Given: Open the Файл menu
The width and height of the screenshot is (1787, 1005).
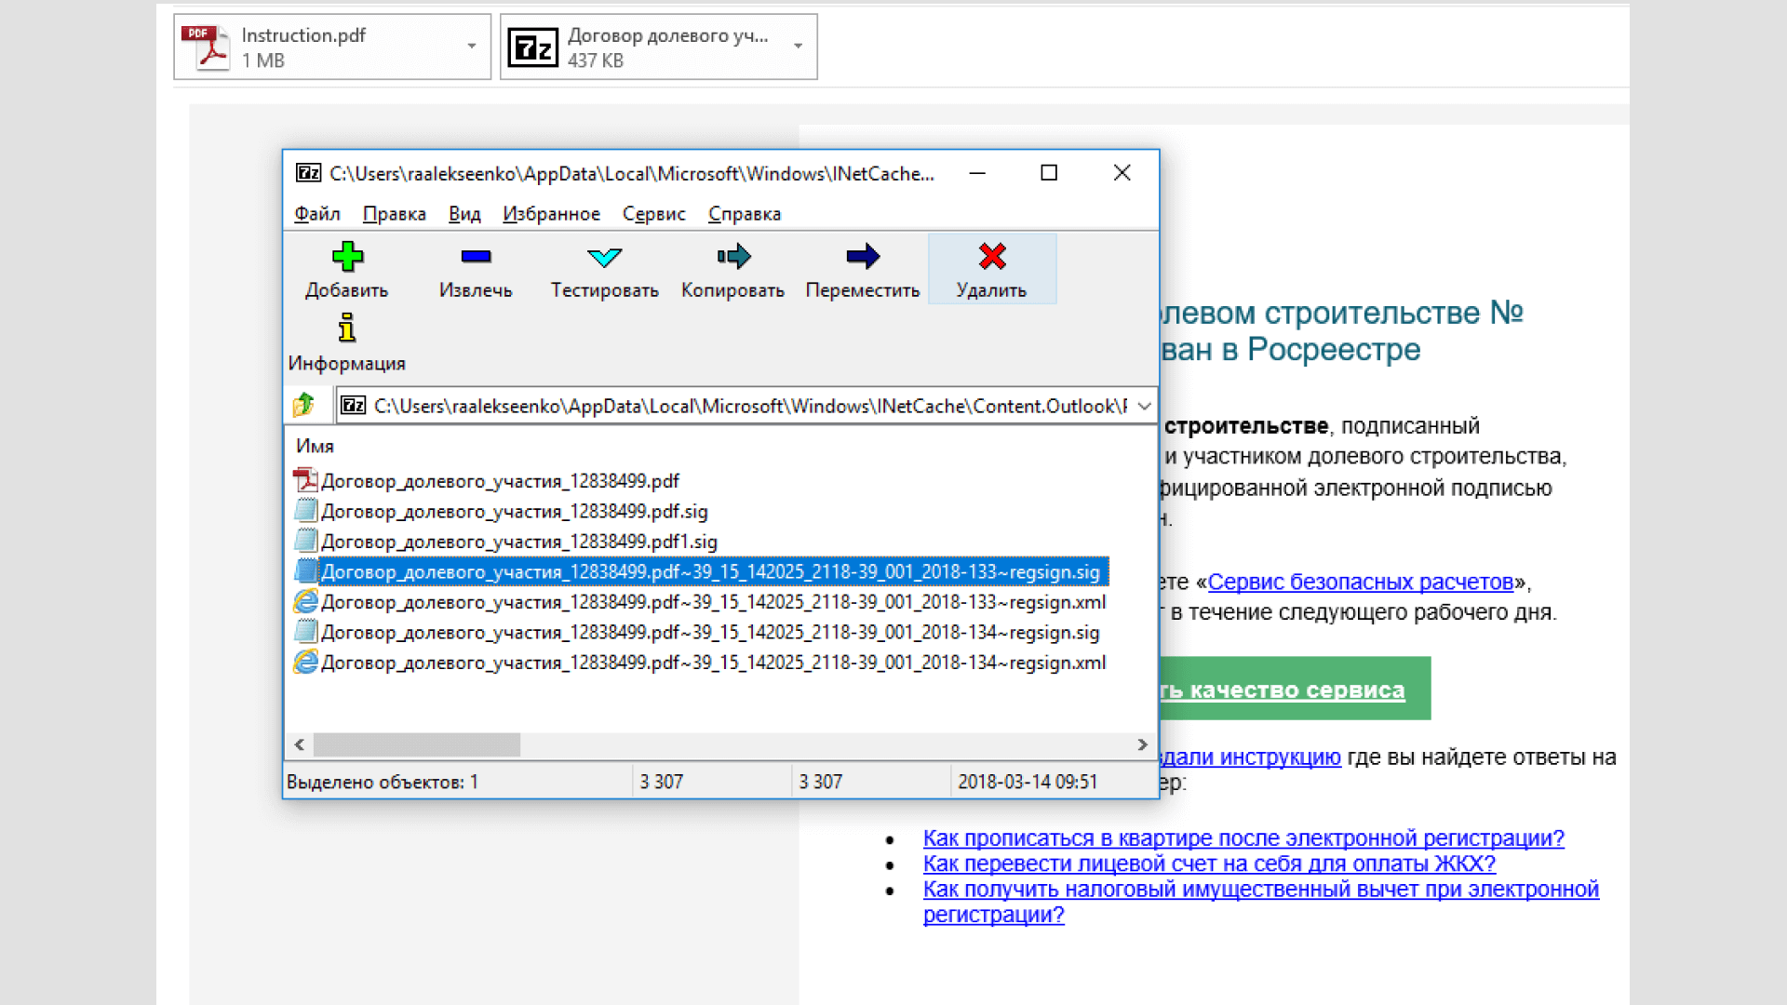Looking at the screenshot, I should coord(317,214).
